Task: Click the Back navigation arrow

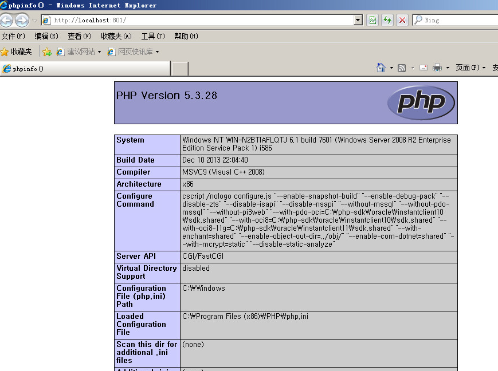Action: (x=7, y=20)
